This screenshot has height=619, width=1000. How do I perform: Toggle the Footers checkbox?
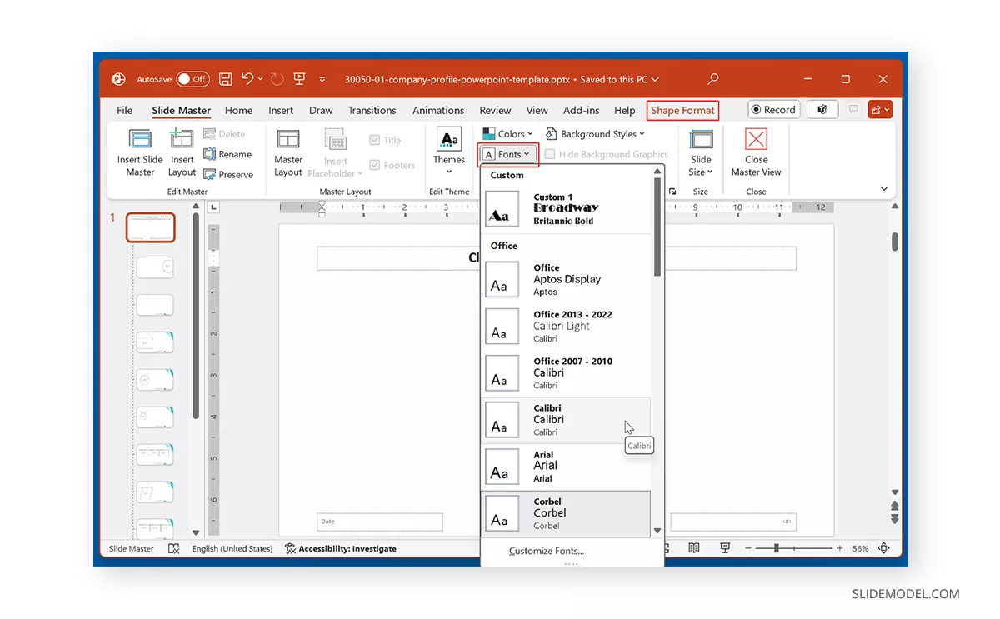pyautogui.click(x=375, y=166)
